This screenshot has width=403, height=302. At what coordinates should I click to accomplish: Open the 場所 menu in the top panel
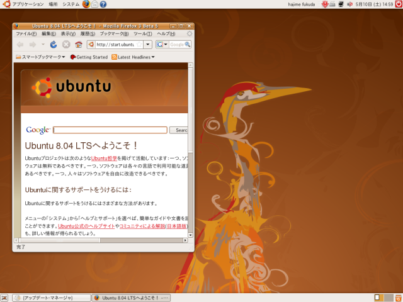coord(53,4)
